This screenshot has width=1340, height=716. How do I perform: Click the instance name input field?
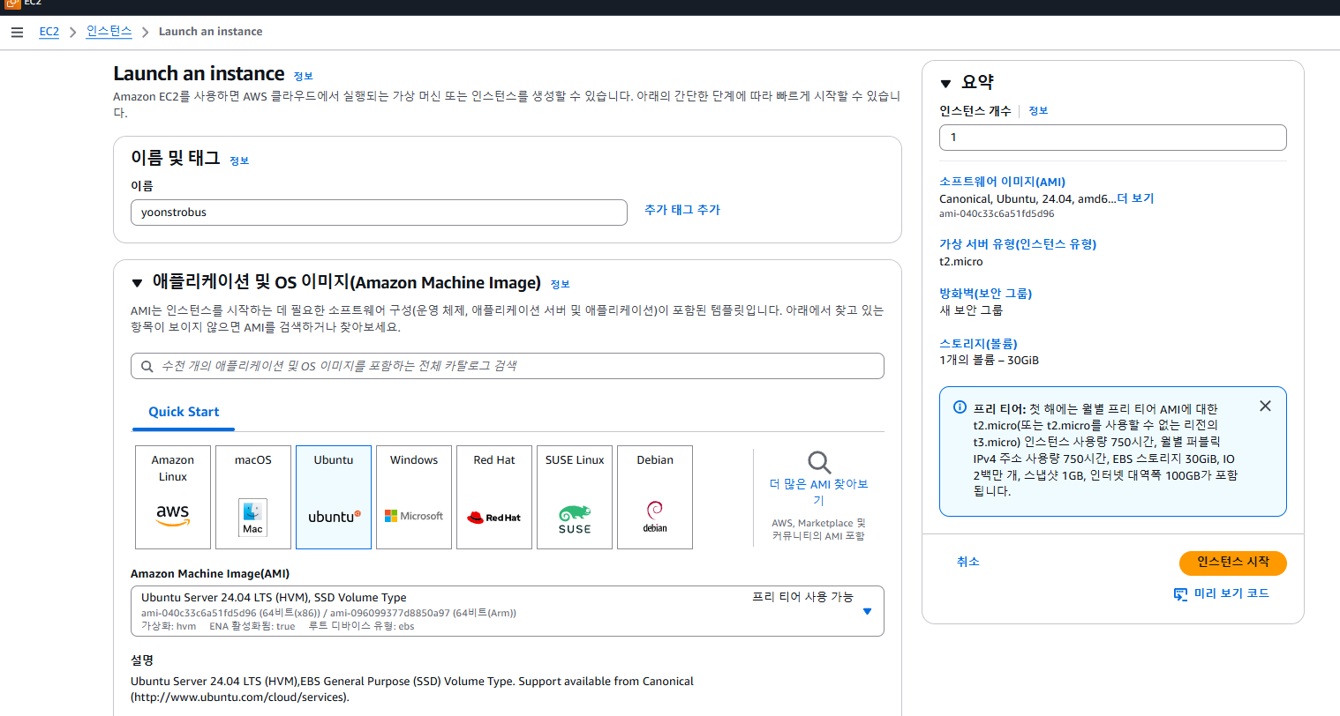pos(379,213)
